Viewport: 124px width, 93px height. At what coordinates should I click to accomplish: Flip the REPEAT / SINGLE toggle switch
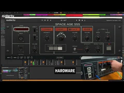(x=75, y=49)
